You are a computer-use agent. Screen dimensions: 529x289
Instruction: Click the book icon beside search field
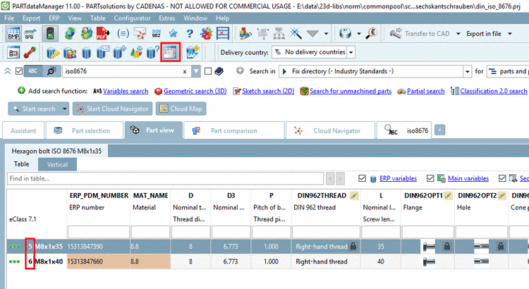click(x=219, y=71)
